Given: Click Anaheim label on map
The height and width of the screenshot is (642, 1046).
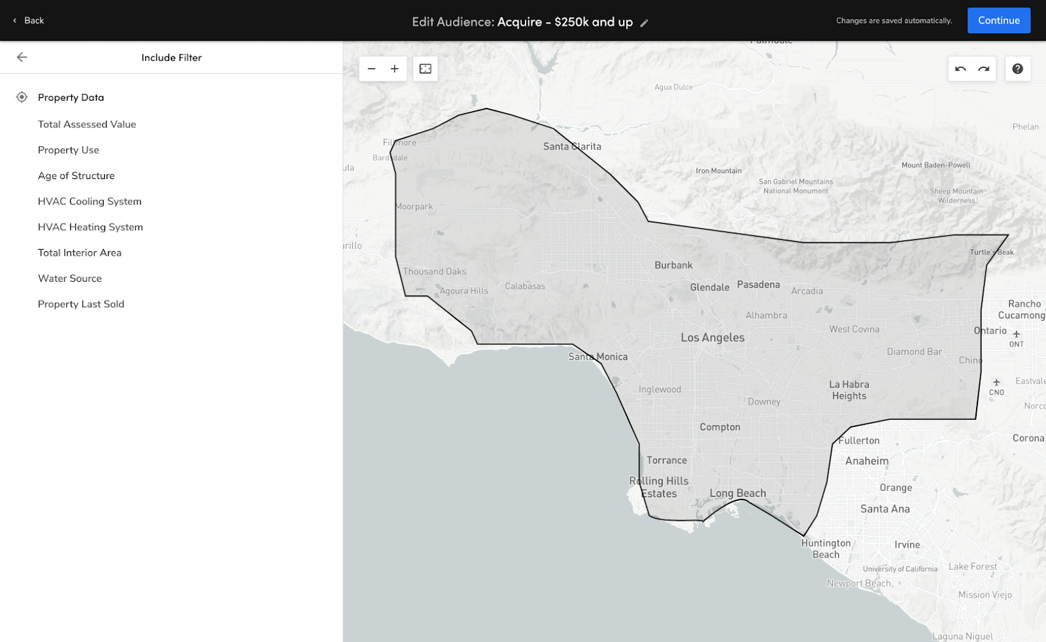Looking at the screenshot, I should point(867,461).
